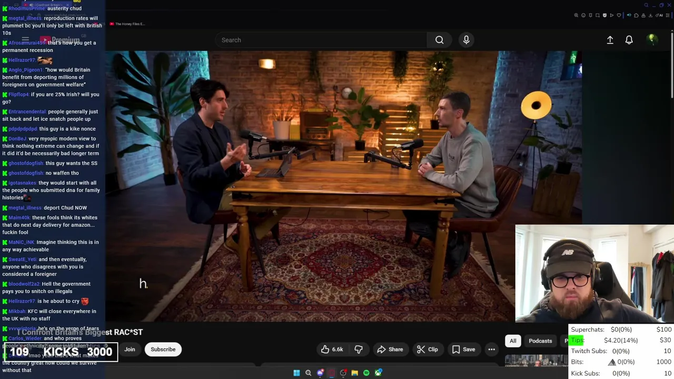
Task: Click the browser snapshot selection icon
Action: click(598, 15)
